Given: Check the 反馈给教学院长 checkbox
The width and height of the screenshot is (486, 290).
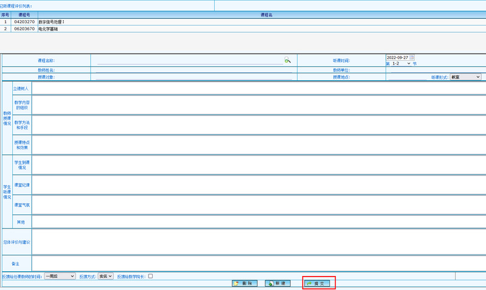Looking at the screenshot, I should pyautogui.click(x=150, y=276).
